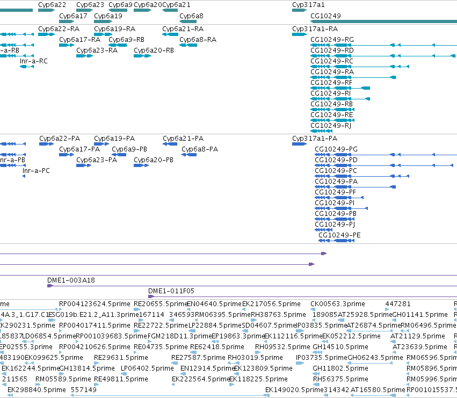Click BAC clone DME1-003A18 label
The image size is (457, 398).
71,280
